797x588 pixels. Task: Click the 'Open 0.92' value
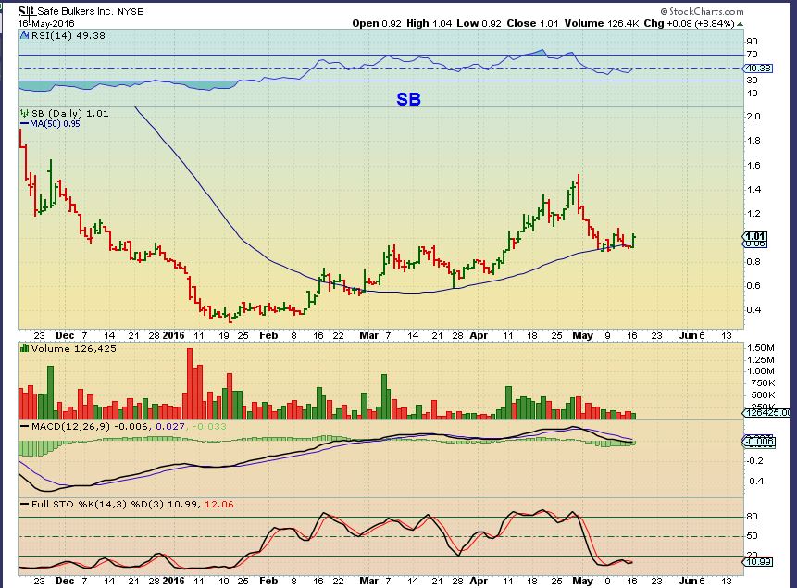point(377,23)
